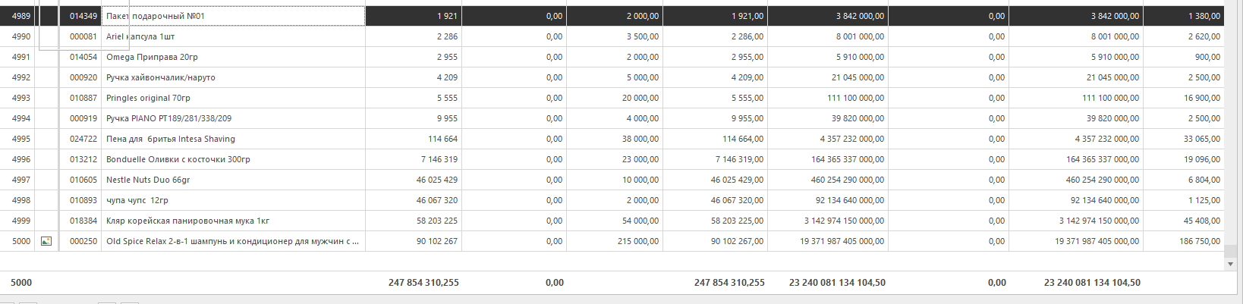Click the scroll down arrow of the table
The height and width of the screenshot is (304, 1243).
pyautogui.click(x=1230, y=265)
